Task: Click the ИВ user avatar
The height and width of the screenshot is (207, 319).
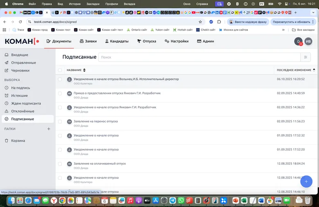Action: (x=308, y=41)
